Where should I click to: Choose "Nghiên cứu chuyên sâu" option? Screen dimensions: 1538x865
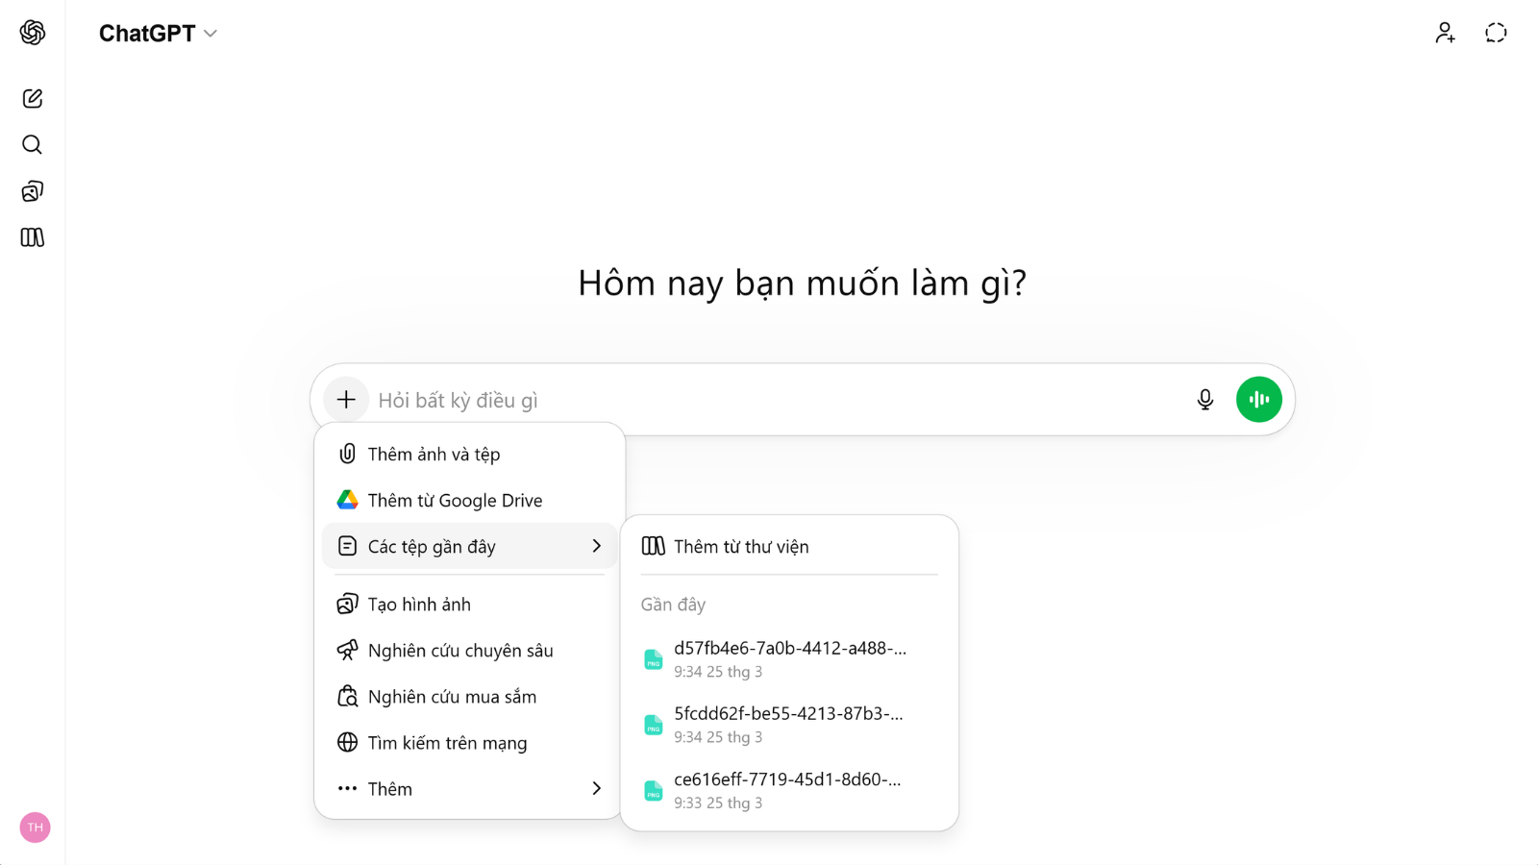[x=460, y=651]
